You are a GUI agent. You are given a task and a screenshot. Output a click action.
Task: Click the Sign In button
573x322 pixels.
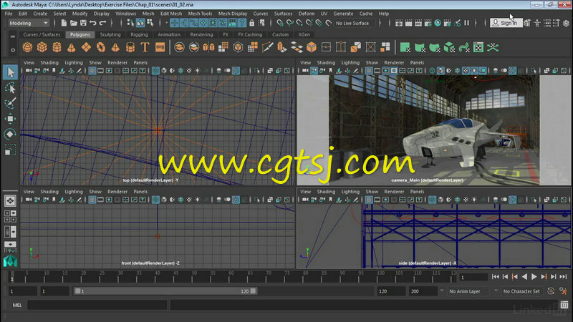506,23
